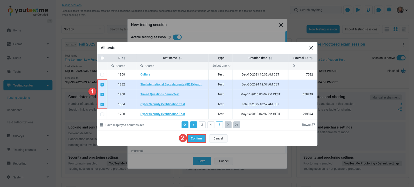Sort by External ID column arrows
The height and width of the screenshot is (187, 414).
pos(311,58)
